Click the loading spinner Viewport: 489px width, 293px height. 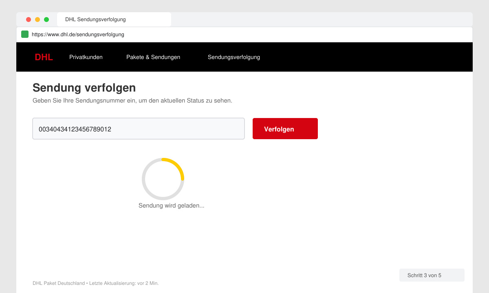pos(163,179)
